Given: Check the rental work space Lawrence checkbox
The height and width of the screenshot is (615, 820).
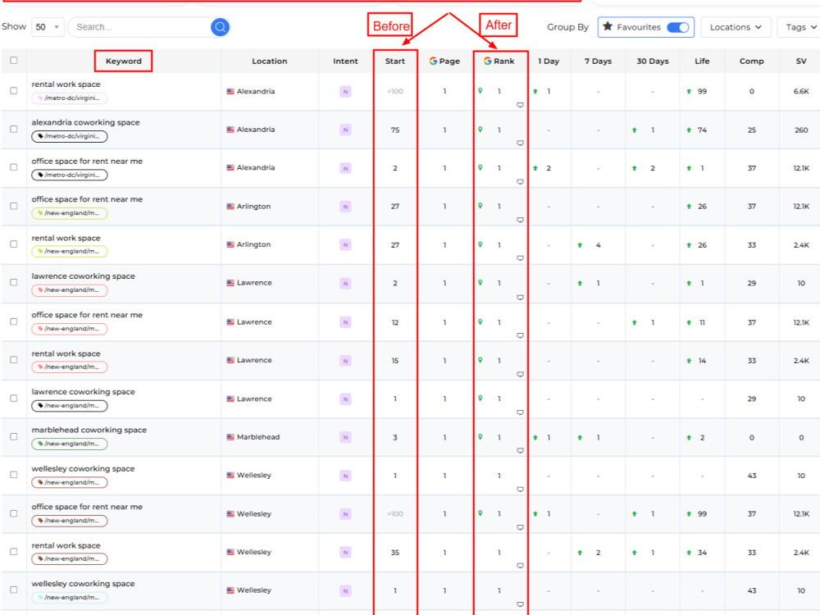Looking at the screenshot, I should pos(14,360).
